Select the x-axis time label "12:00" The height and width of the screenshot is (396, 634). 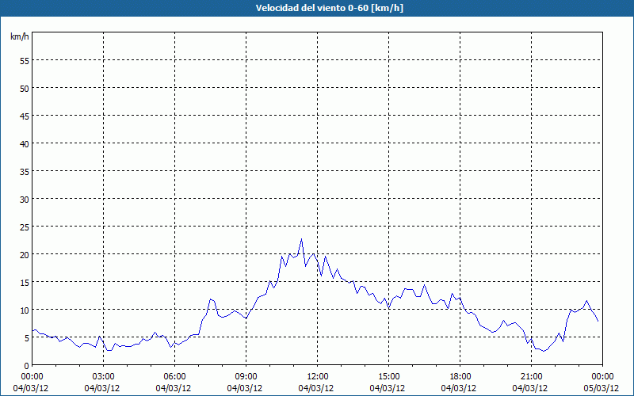318,377
